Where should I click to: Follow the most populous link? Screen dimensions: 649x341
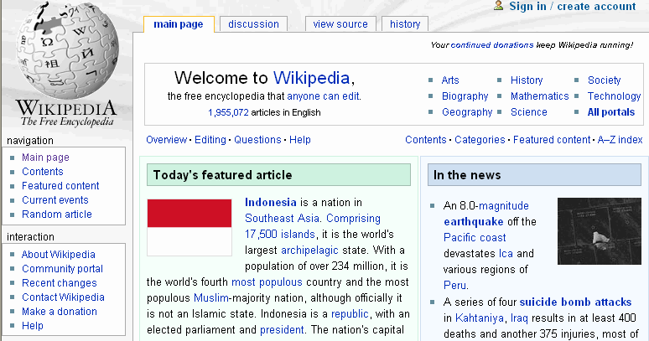tap(267, 282)
